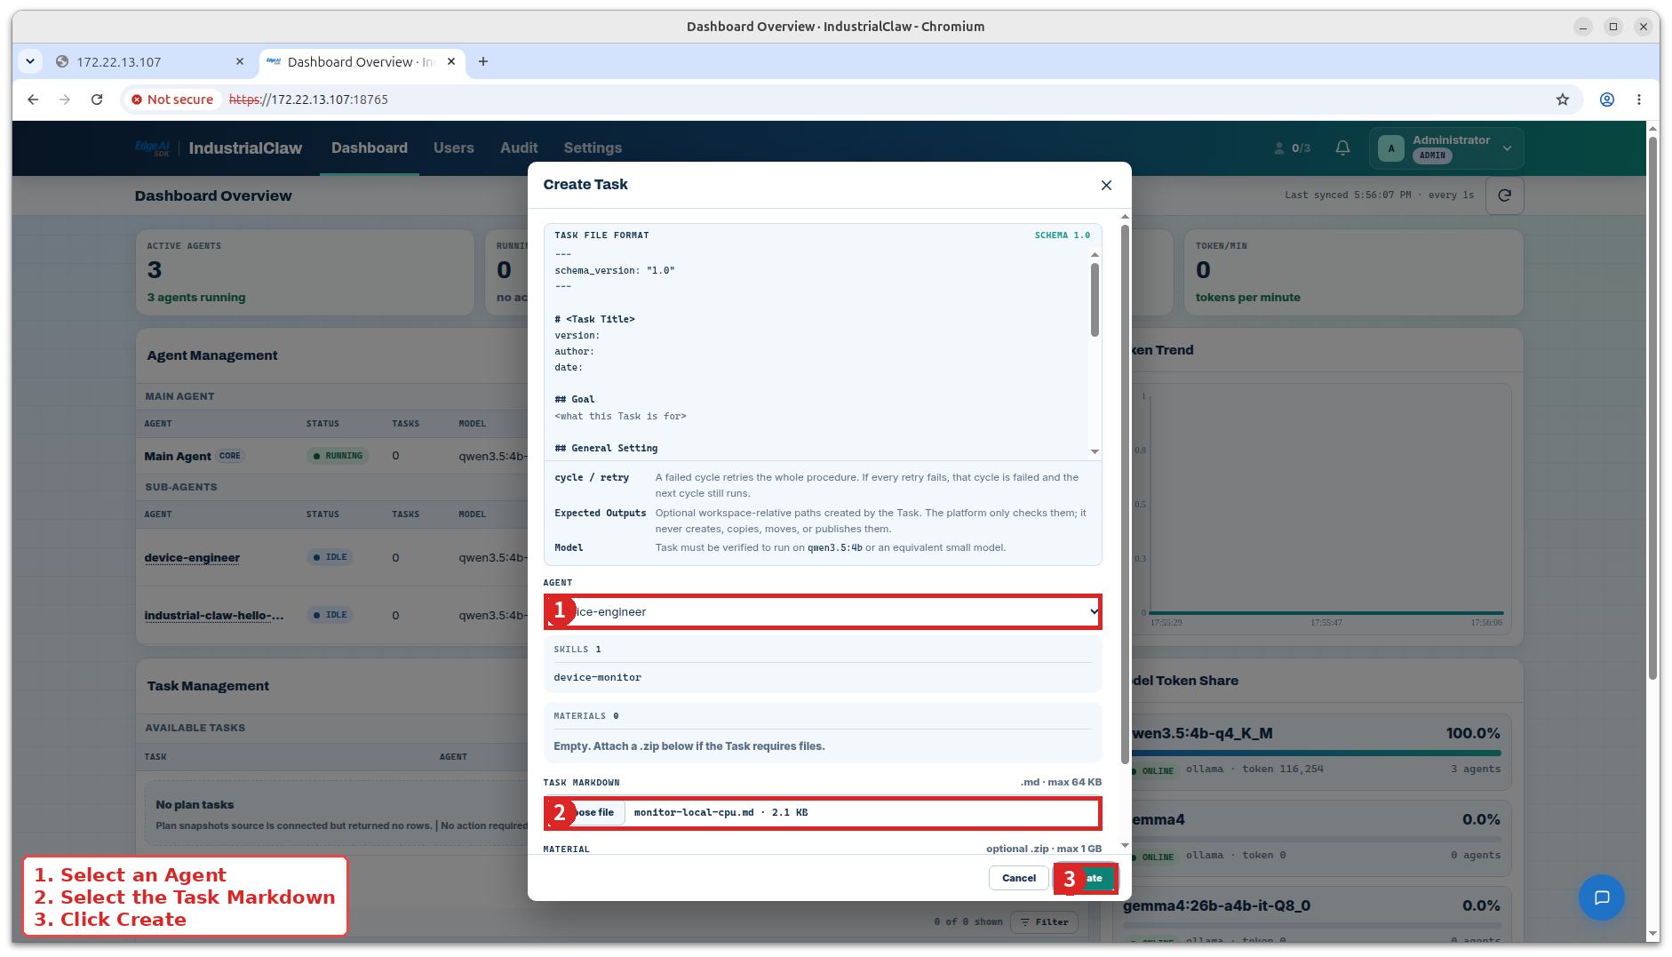
Task: Click the monitor-local-cpu.md file name
Action: [x=694, y=812]
